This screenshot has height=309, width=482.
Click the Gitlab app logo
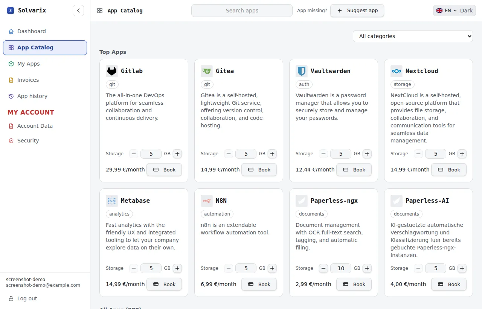[112, 71]
